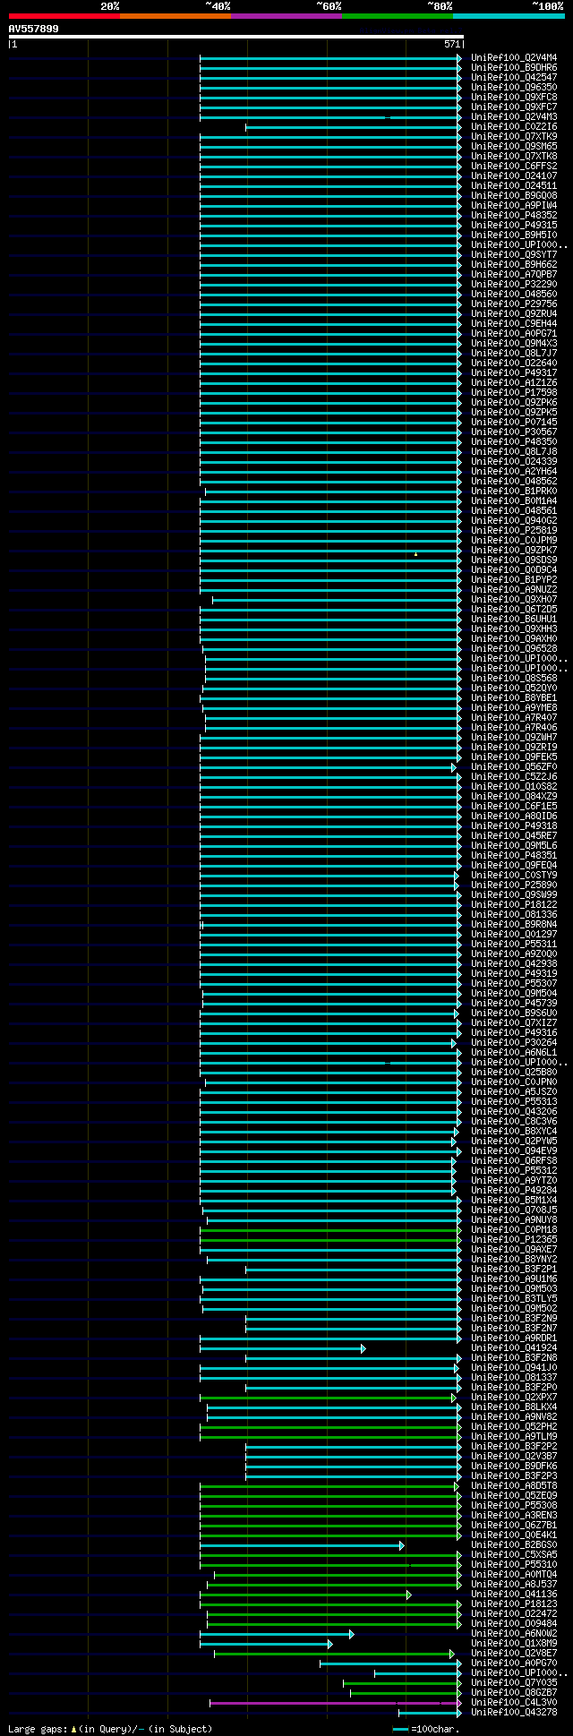573x1736 pixels.
Task: Select the UniRef100_P18122 label
Action: [514, 904]
